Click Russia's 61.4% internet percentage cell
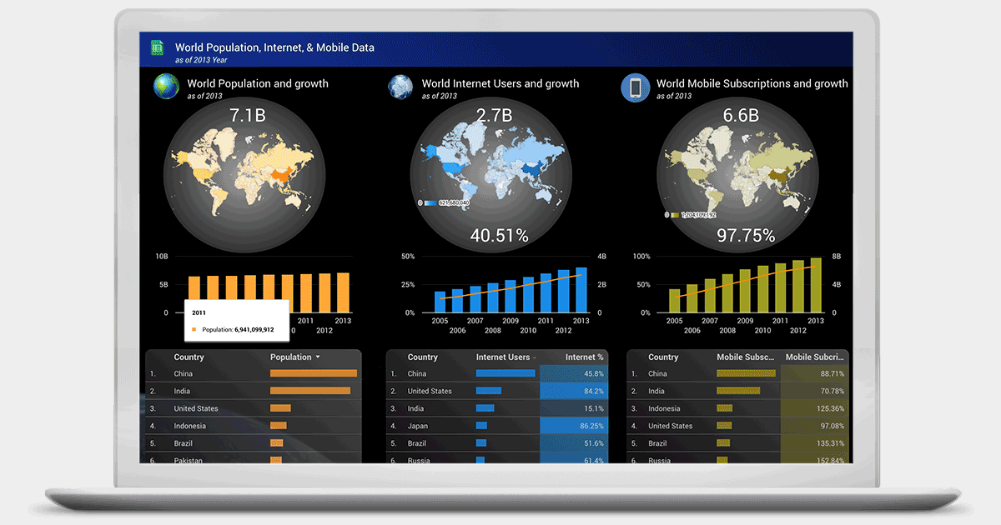The height and width of the screenshot is (525, 1001). 574,458
